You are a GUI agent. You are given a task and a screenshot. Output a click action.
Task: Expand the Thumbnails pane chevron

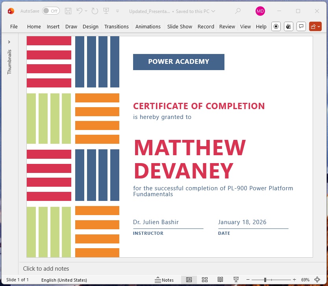(x=9, y=42)
